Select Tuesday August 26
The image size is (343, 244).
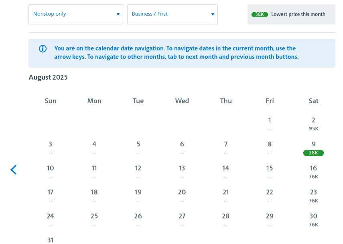[138, 220]
